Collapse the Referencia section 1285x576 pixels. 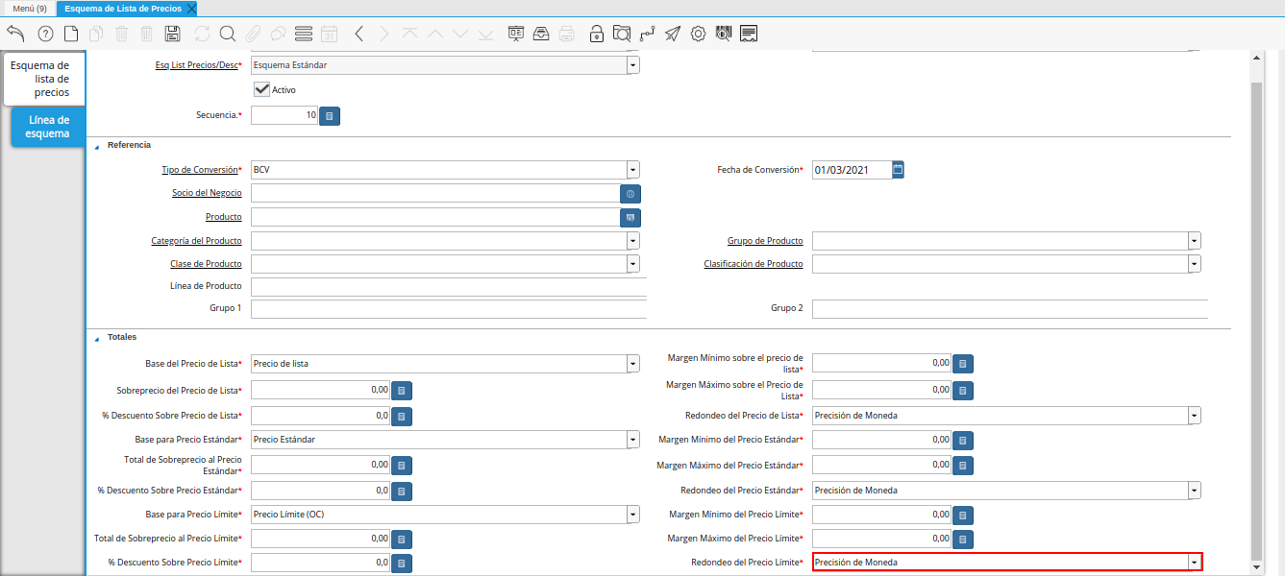click(96, 145)
